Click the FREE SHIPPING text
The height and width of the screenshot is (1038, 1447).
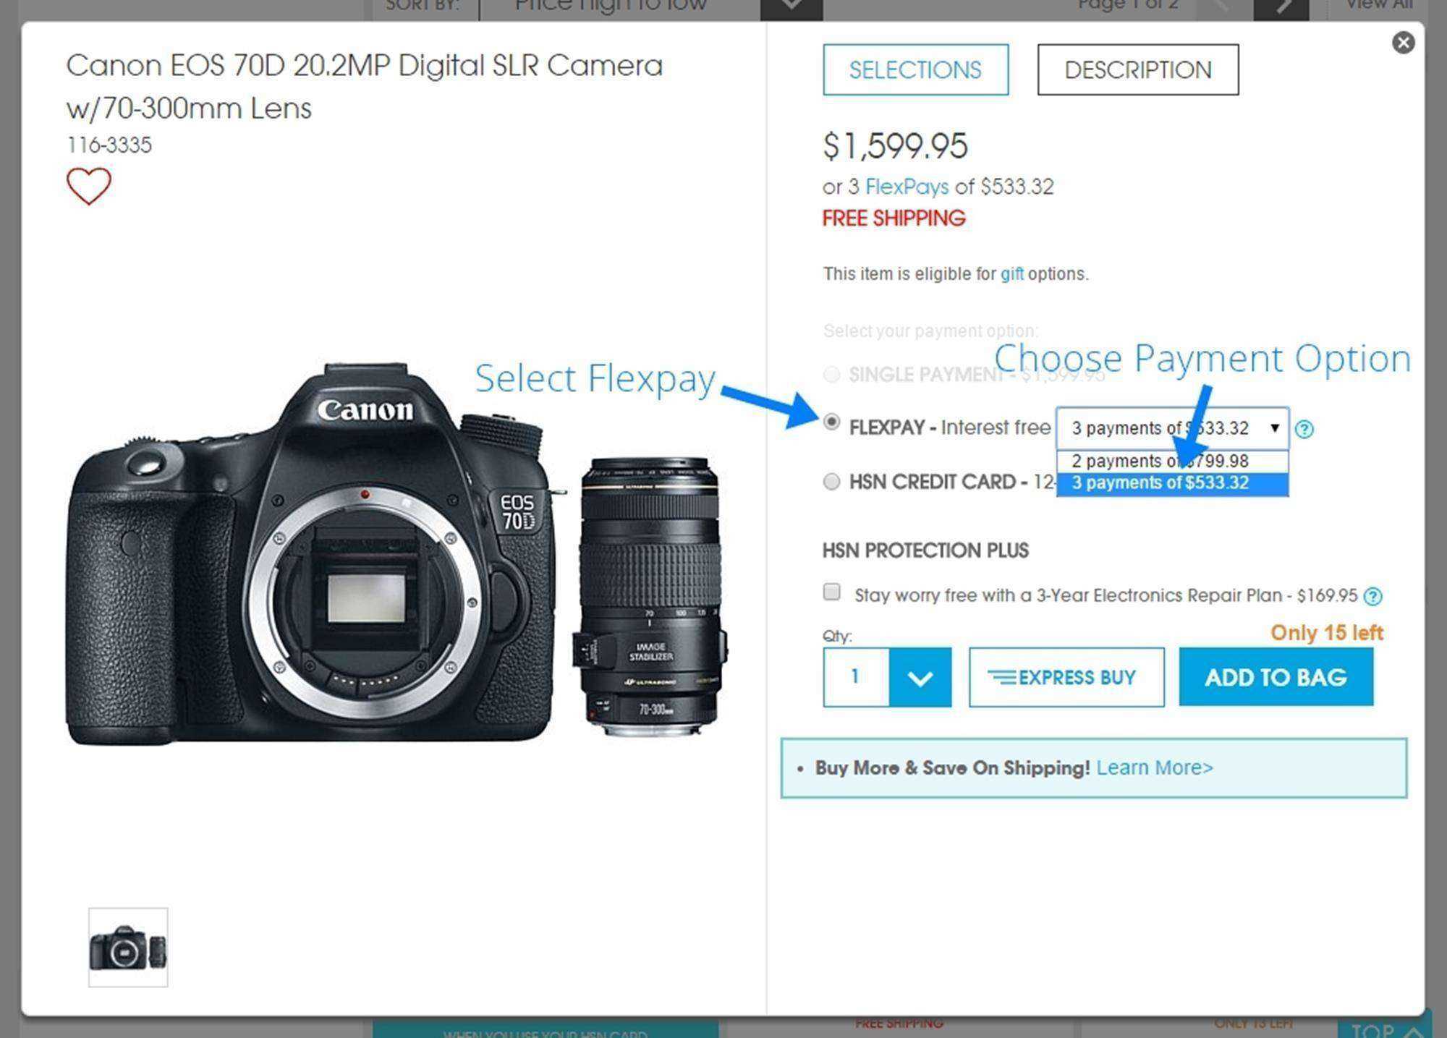pos(894,218)
